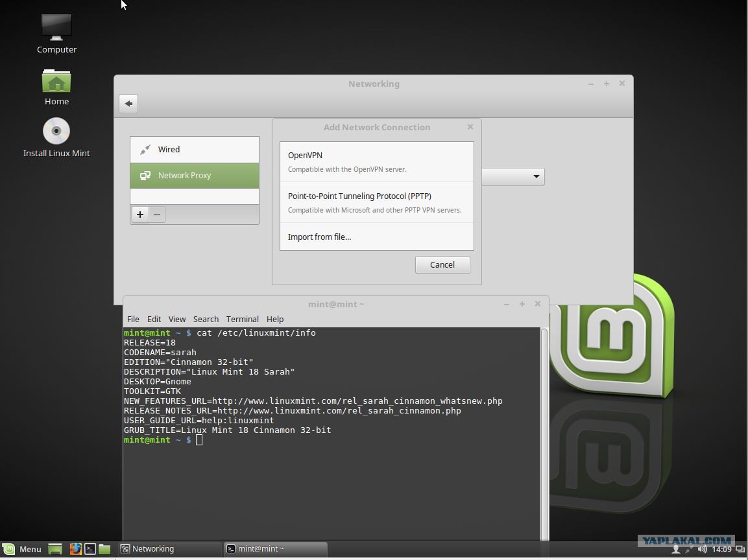This screenshot has height=560, width=748.
Task: Choose Point-to-Point Tunneling Protocol (PPTP)
Action: (x=377, y=203)
